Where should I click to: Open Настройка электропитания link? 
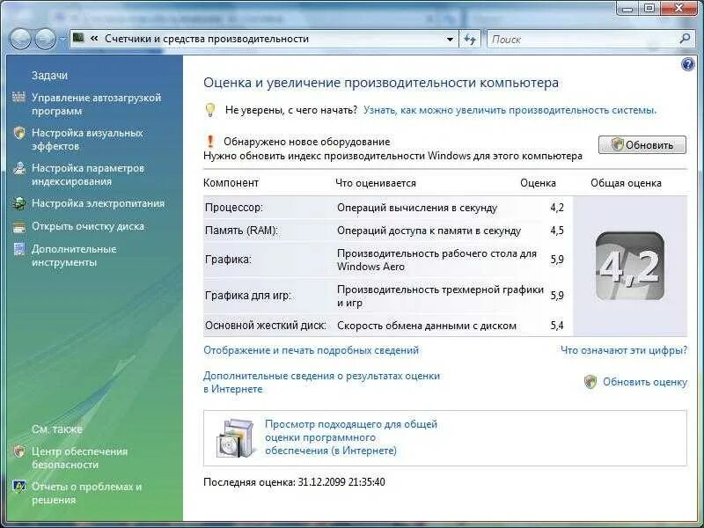[98, 203]
